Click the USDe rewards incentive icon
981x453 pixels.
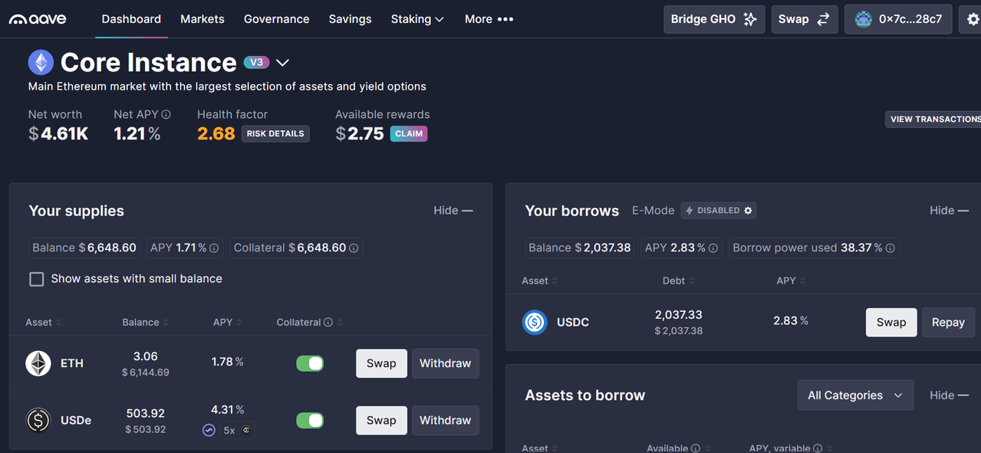[x=209, y=430]
